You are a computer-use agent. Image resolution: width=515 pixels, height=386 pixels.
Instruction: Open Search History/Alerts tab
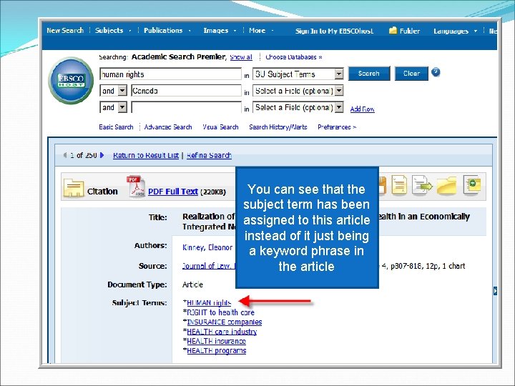click(x=278, y=127)
